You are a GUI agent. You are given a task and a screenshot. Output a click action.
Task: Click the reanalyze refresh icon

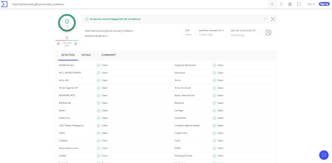[266, 19]
